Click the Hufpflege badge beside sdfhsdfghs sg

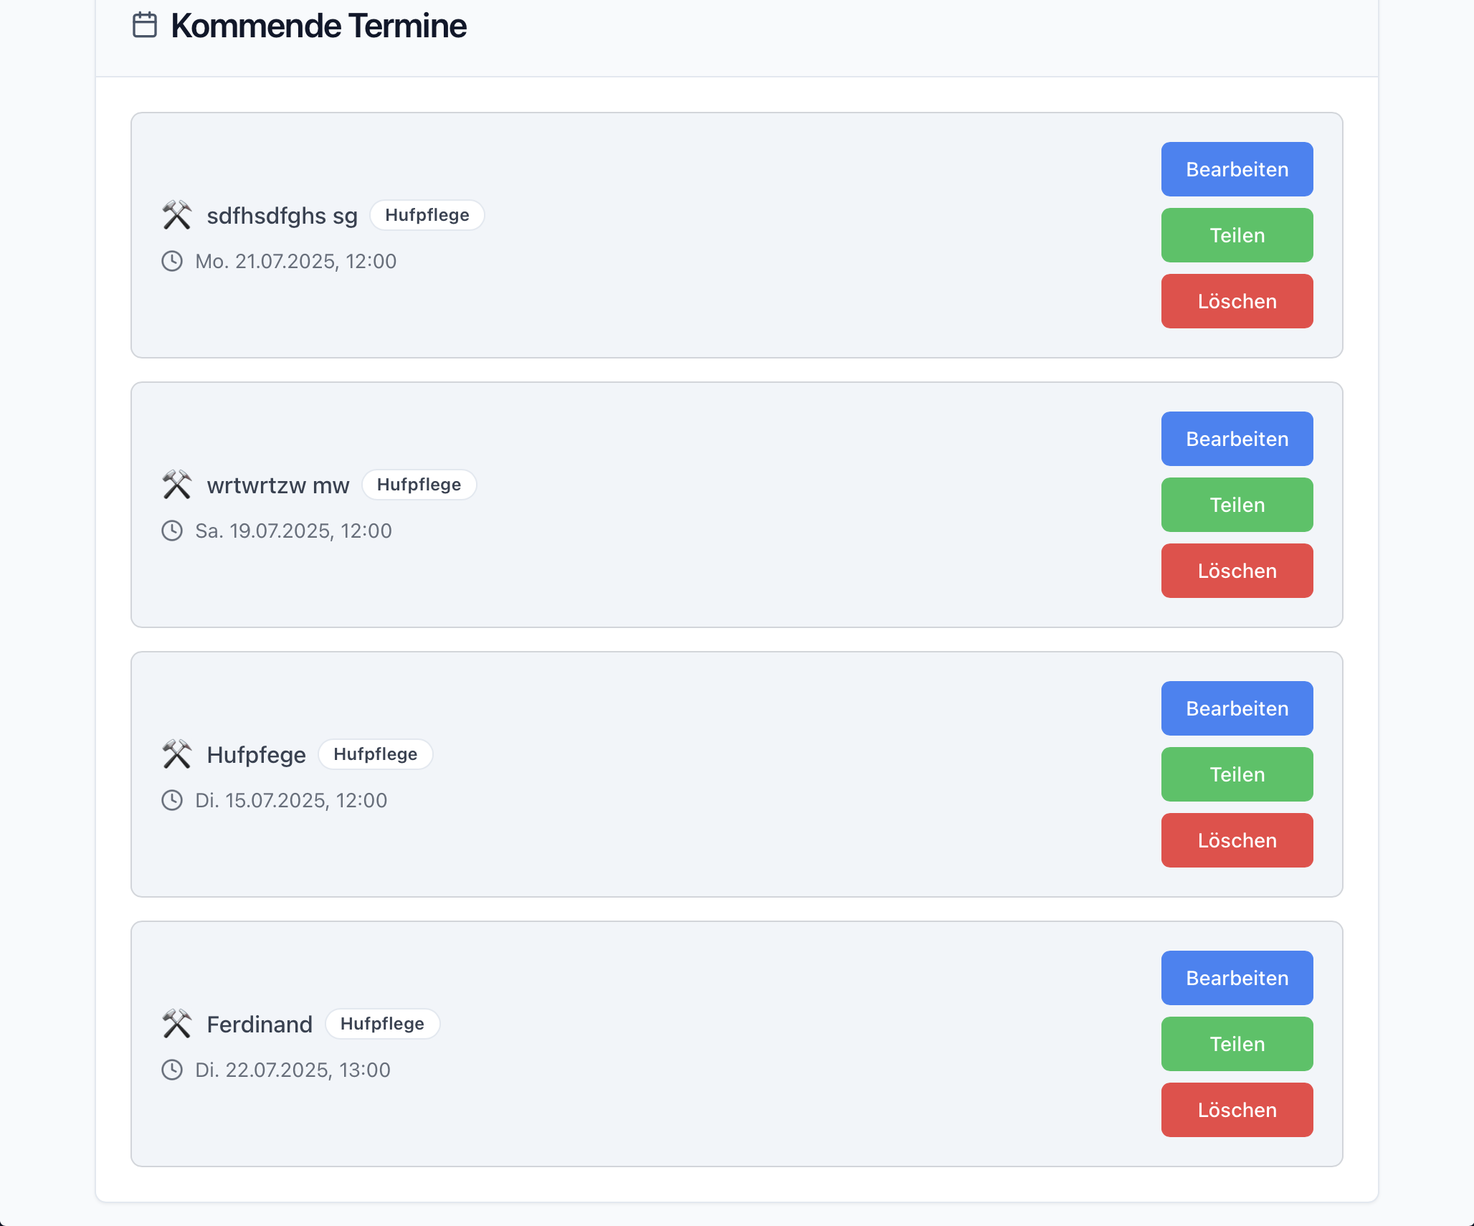tap(427, 215)
